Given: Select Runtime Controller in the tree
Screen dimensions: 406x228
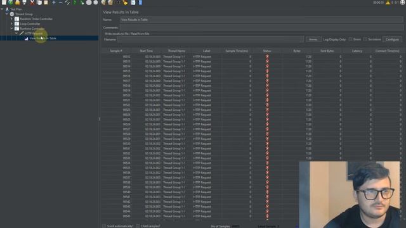Looking at the screenshot, I should point(32,28).
